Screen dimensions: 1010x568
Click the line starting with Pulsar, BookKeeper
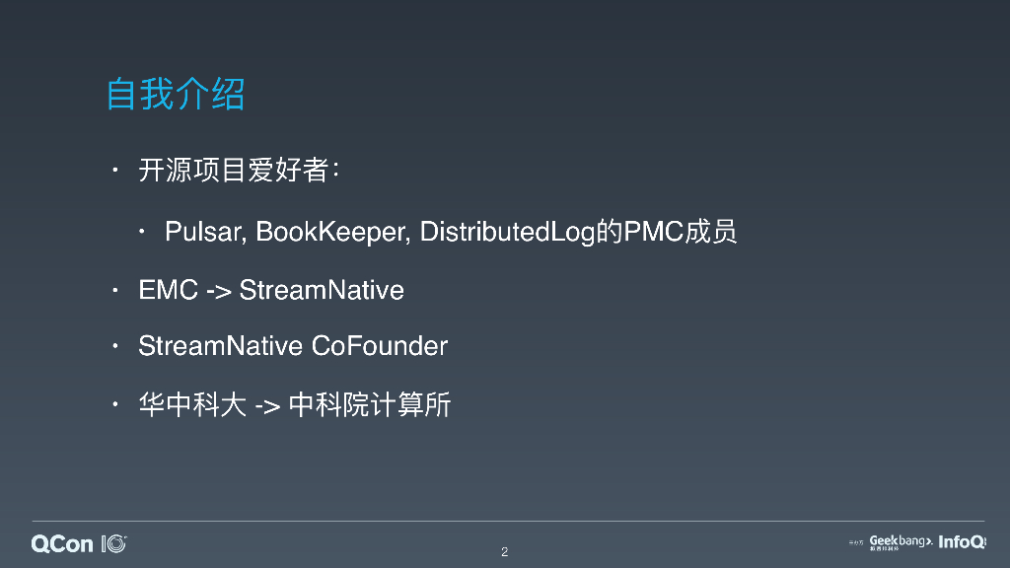tap(450, 232)
